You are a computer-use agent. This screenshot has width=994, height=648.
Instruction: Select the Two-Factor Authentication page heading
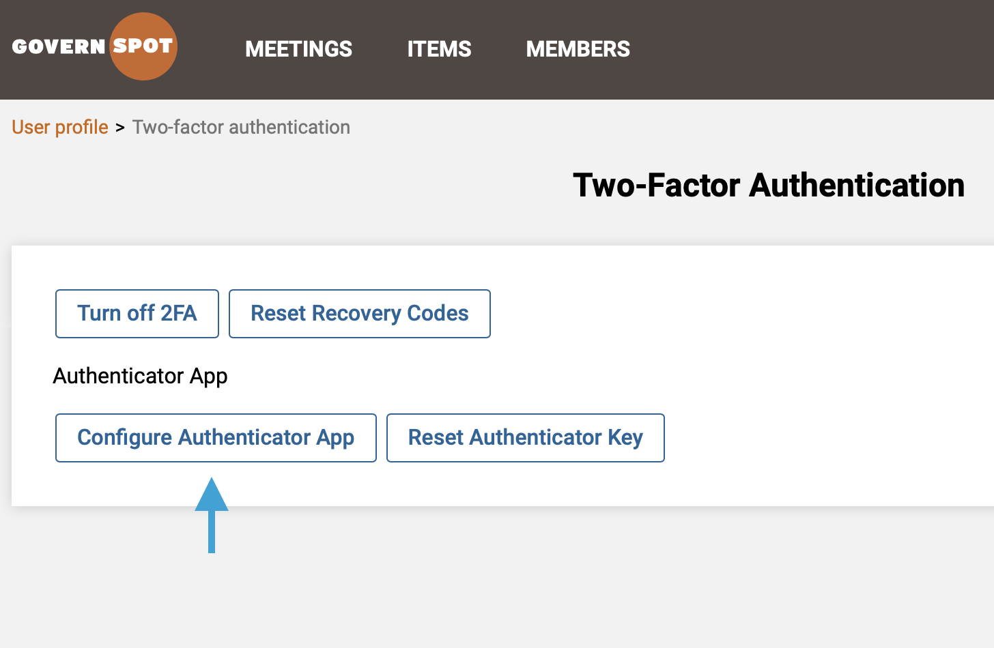tap(769, 186)
